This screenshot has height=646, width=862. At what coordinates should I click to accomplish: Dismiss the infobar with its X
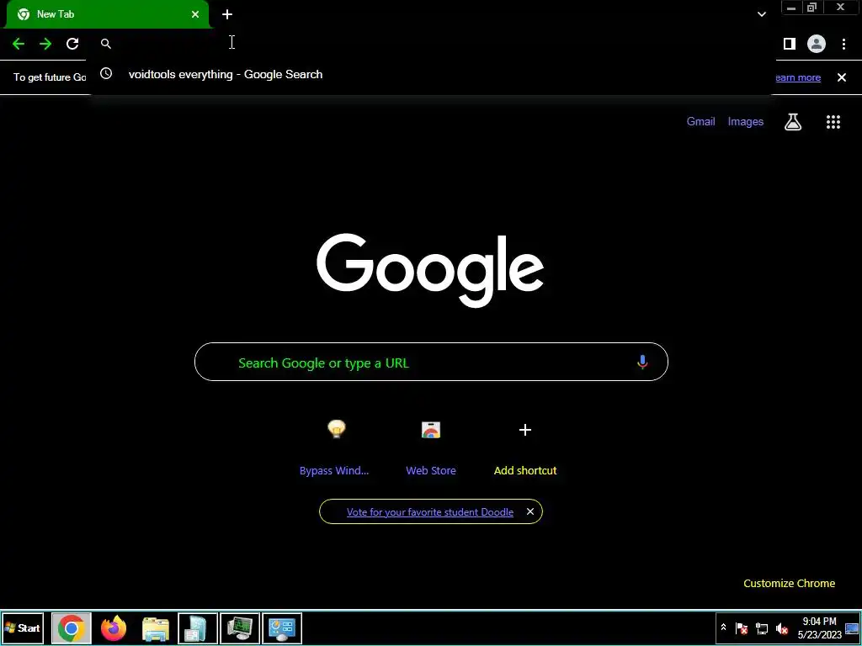[842, 77]
